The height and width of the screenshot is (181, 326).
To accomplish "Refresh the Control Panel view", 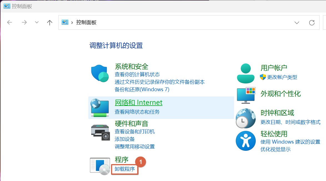I will tap(312, 23).
